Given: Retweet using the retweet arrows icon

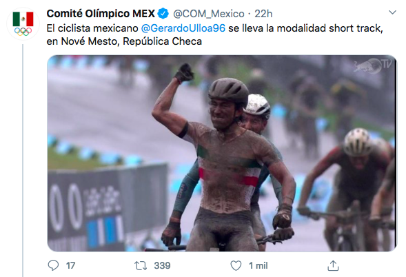Looking at the screenshot, I should point(141,265).
